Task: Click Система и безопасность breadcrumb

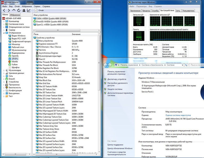Action: tap(152, 65)
